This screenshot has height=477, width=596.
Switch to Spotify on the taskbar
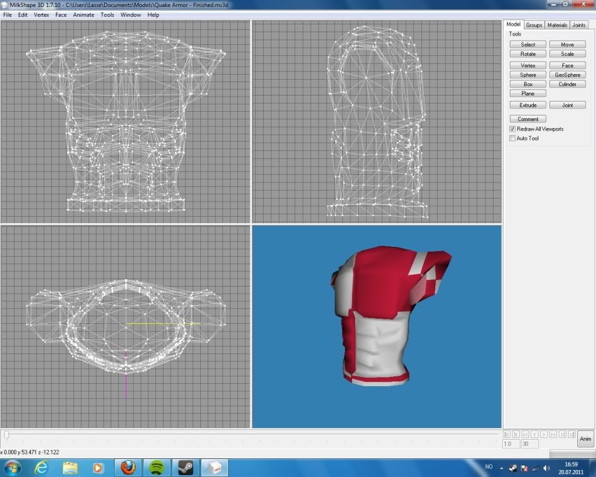point(157,468)
